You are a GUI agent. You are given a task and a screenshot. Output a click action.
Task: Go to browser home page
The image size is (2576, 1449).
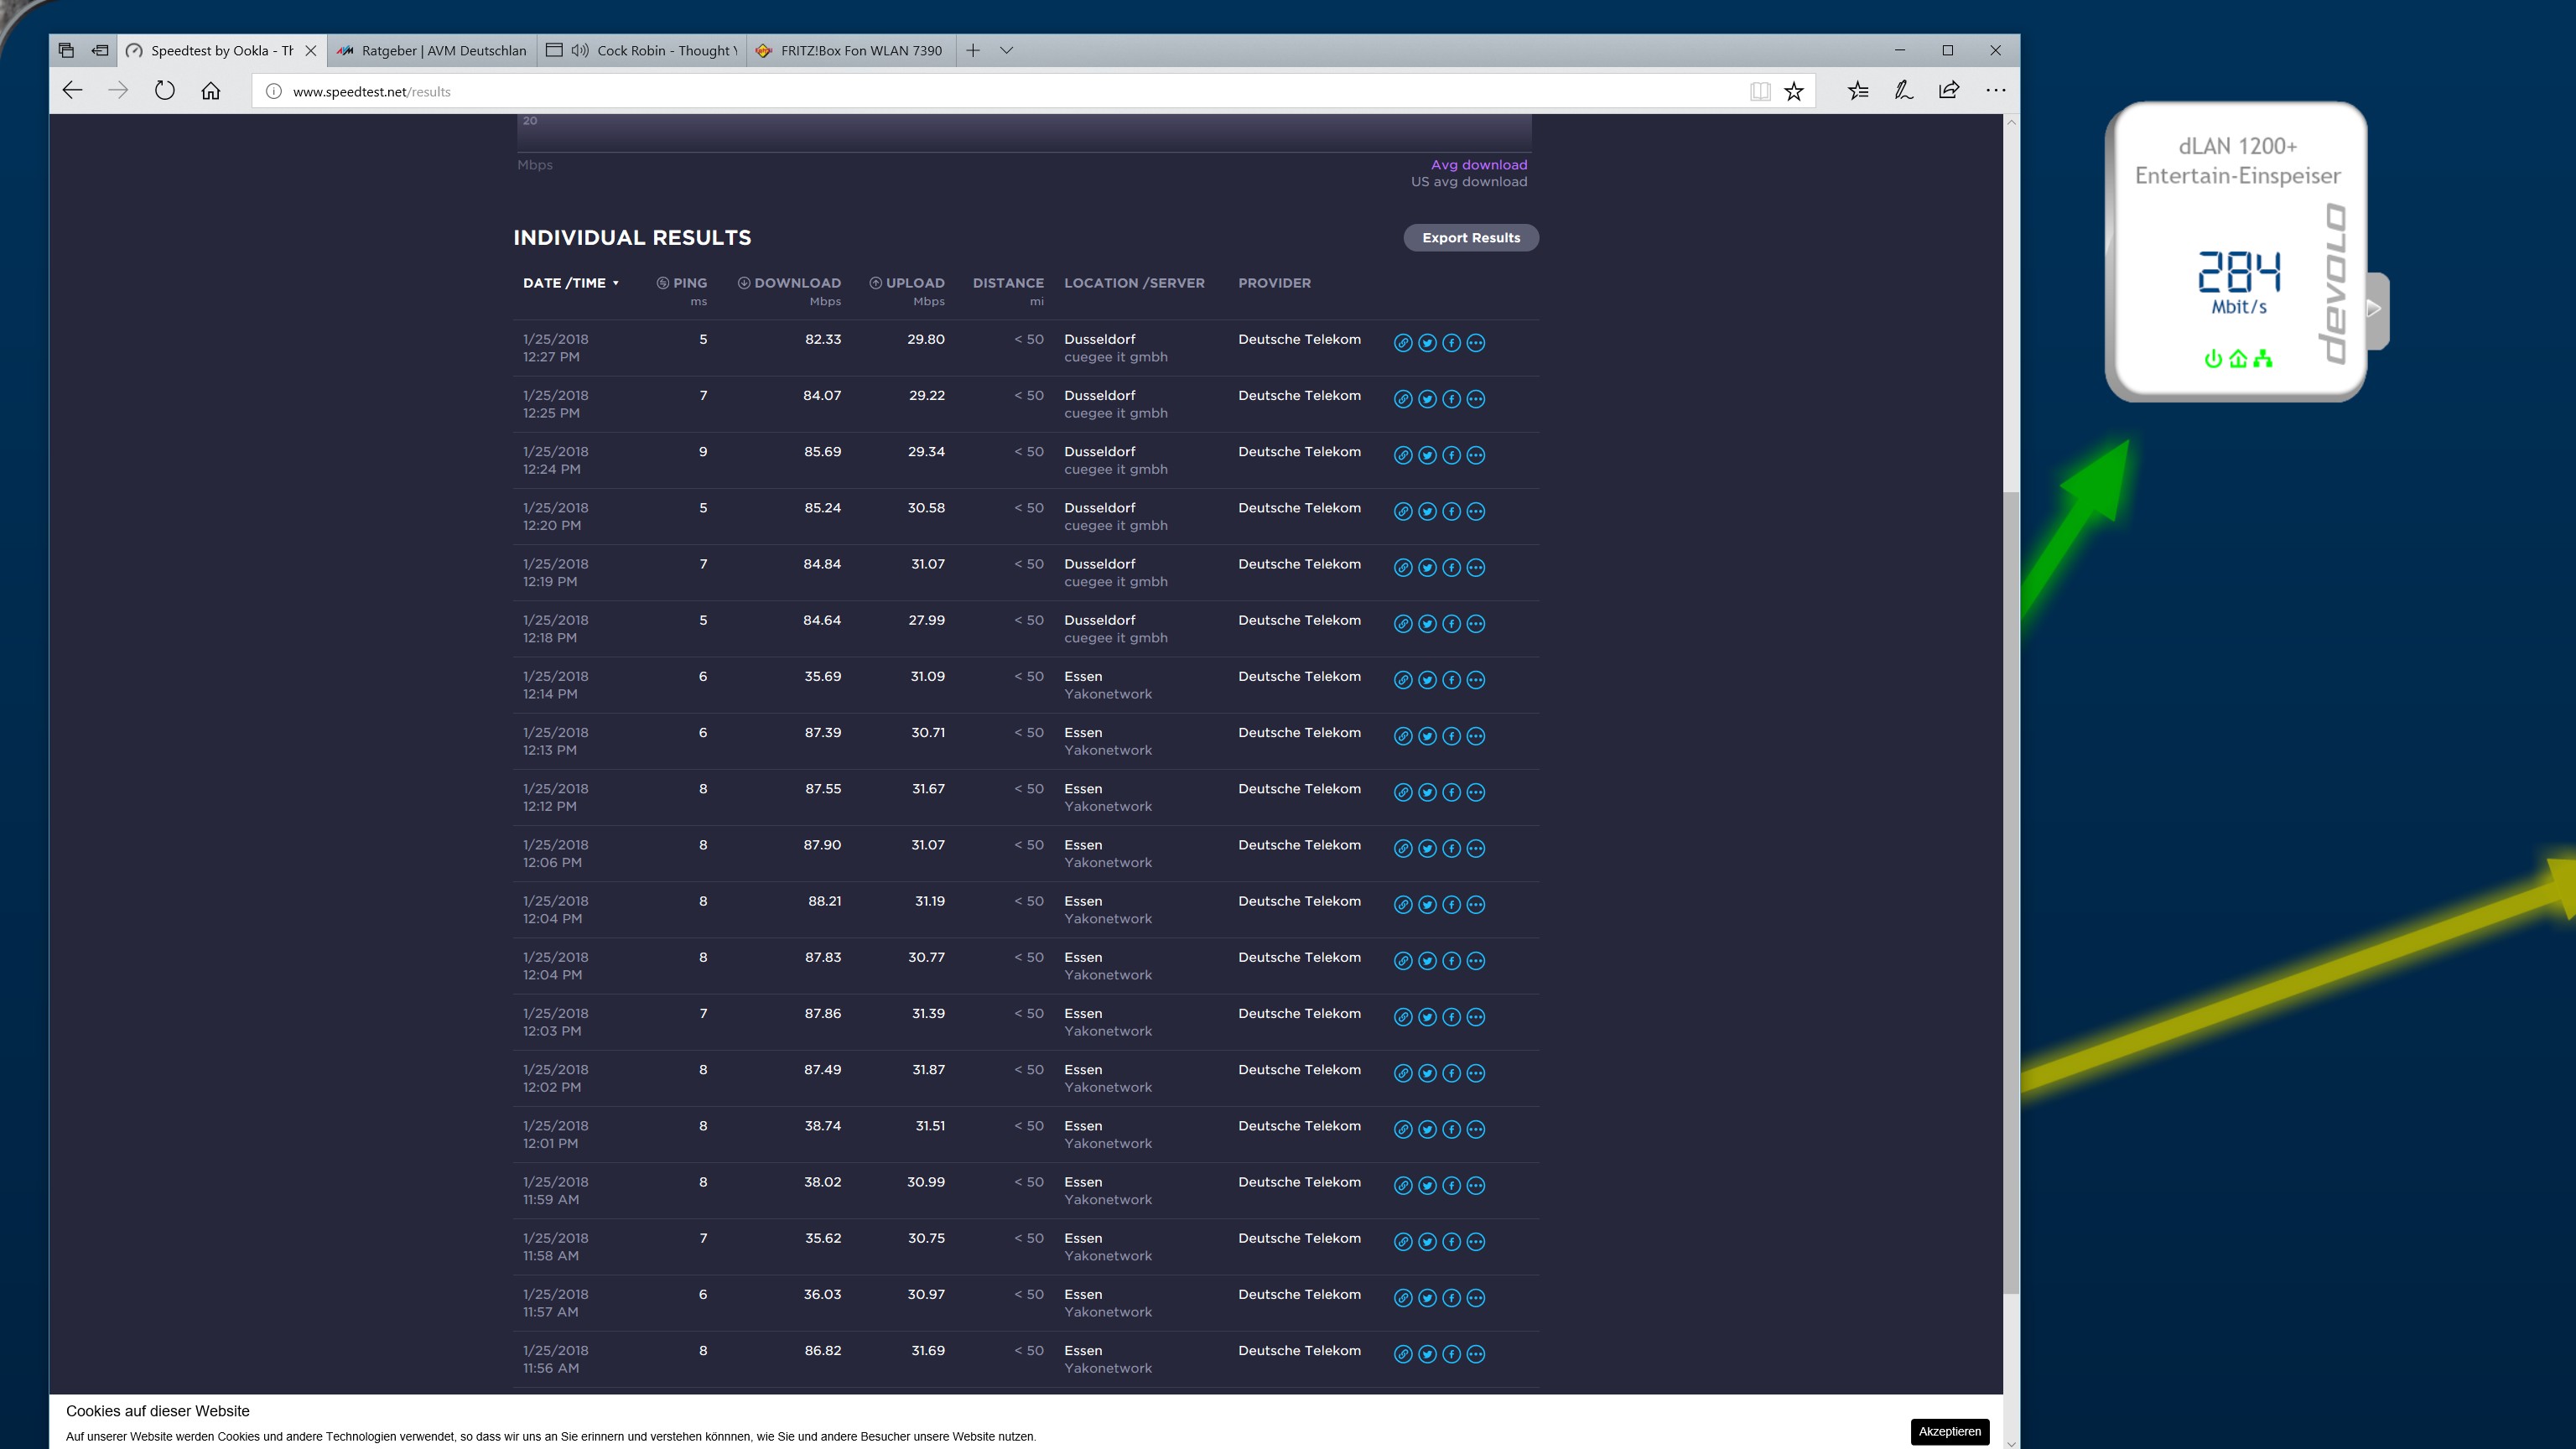pyautogui.click(x=210, y=91)
